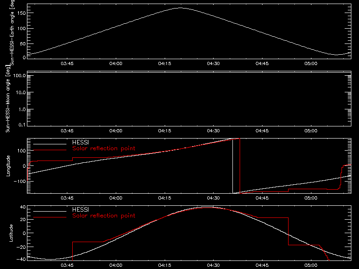Click the Latitude axis label
The image size is (359, 269).
coord(11,233)
